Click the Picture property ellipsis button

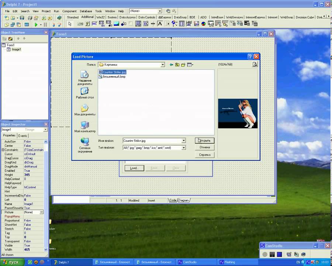click(41, 212)
